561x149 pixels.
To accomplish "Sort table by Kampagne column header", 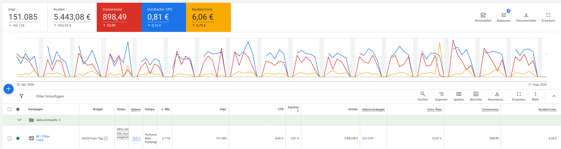I will coord(35,109).
